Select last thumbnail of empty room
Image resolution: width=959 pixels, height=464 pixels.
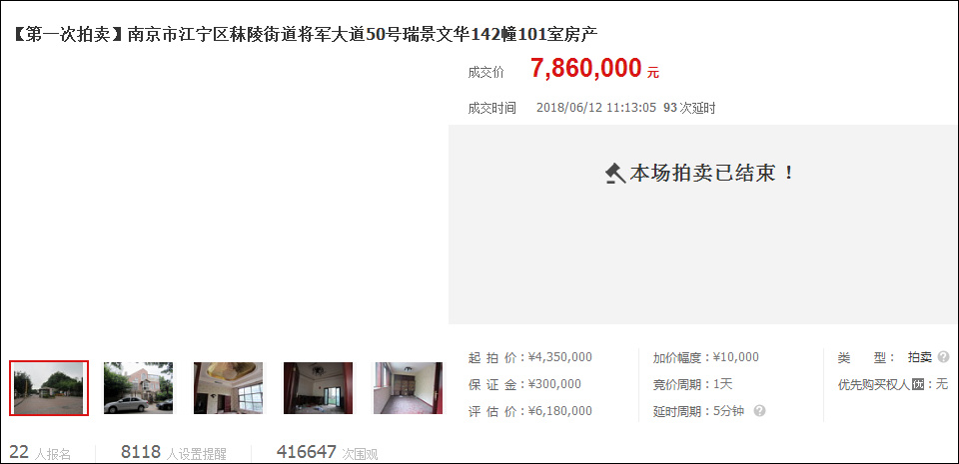point(408,388)
